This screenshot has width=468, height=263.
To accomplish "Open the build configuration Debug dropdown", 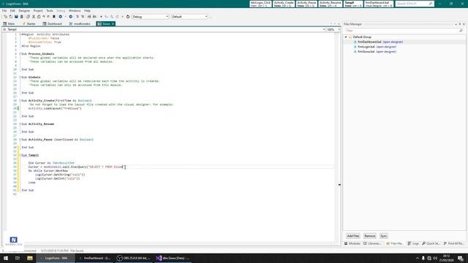I will coord(150,17).
